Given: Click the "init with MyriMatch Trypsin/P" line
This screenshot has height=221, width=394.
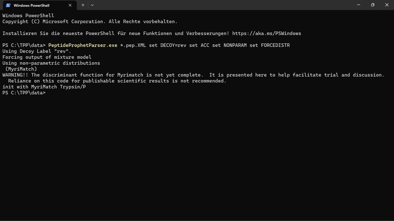Looking at the screenshot, I should pyautogui.click(x=44, y=87).
